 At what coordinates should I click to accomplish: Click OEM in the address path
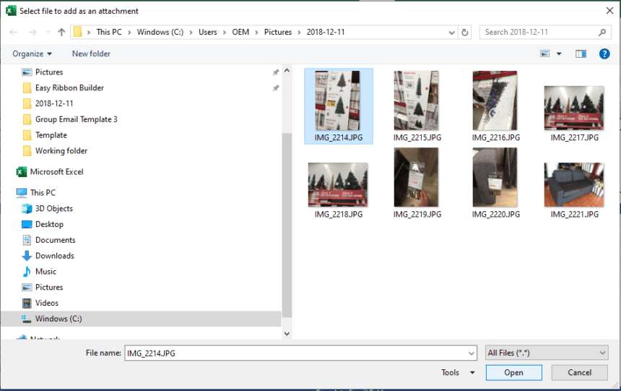point(240,32)
